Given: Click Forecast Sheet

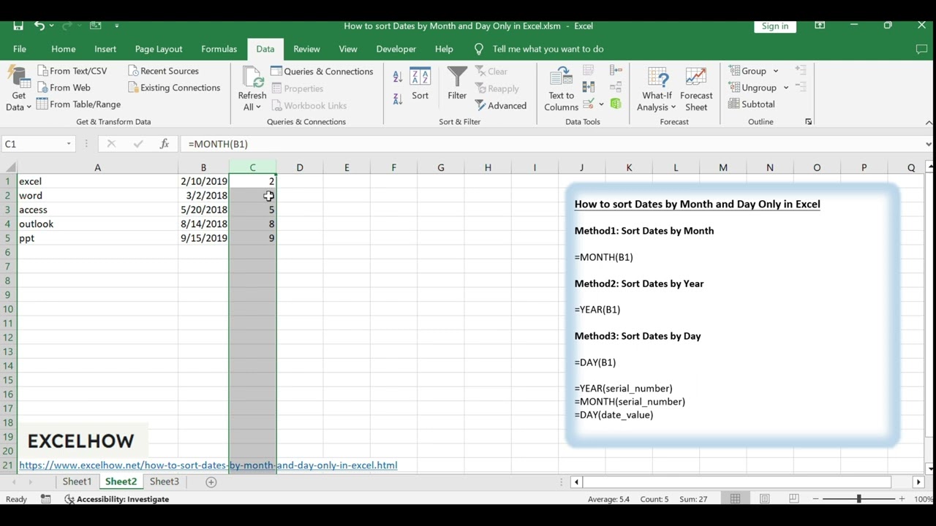Looking at the screenshot, I should pos(696,89).
